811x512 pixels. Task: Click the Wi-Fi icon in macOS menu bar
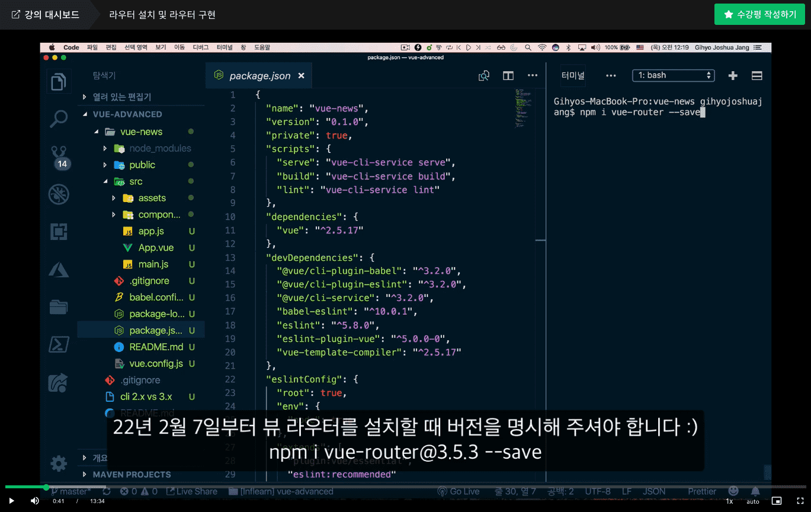542,47
